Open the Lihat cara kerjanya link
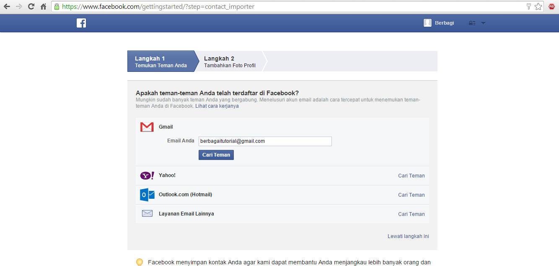This screenshot has width=559, height=266. 217,106
